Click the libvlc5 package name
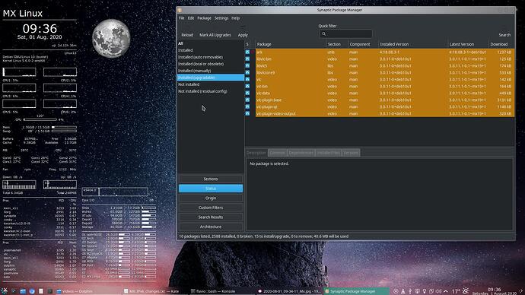Viewport: 525px width, 295px height. coord(262,66)
